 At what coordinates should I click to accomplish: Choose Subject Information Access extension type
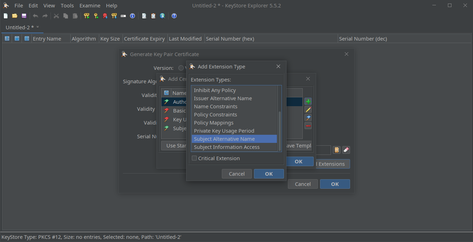pyautogui.click(x=227, y=147)
